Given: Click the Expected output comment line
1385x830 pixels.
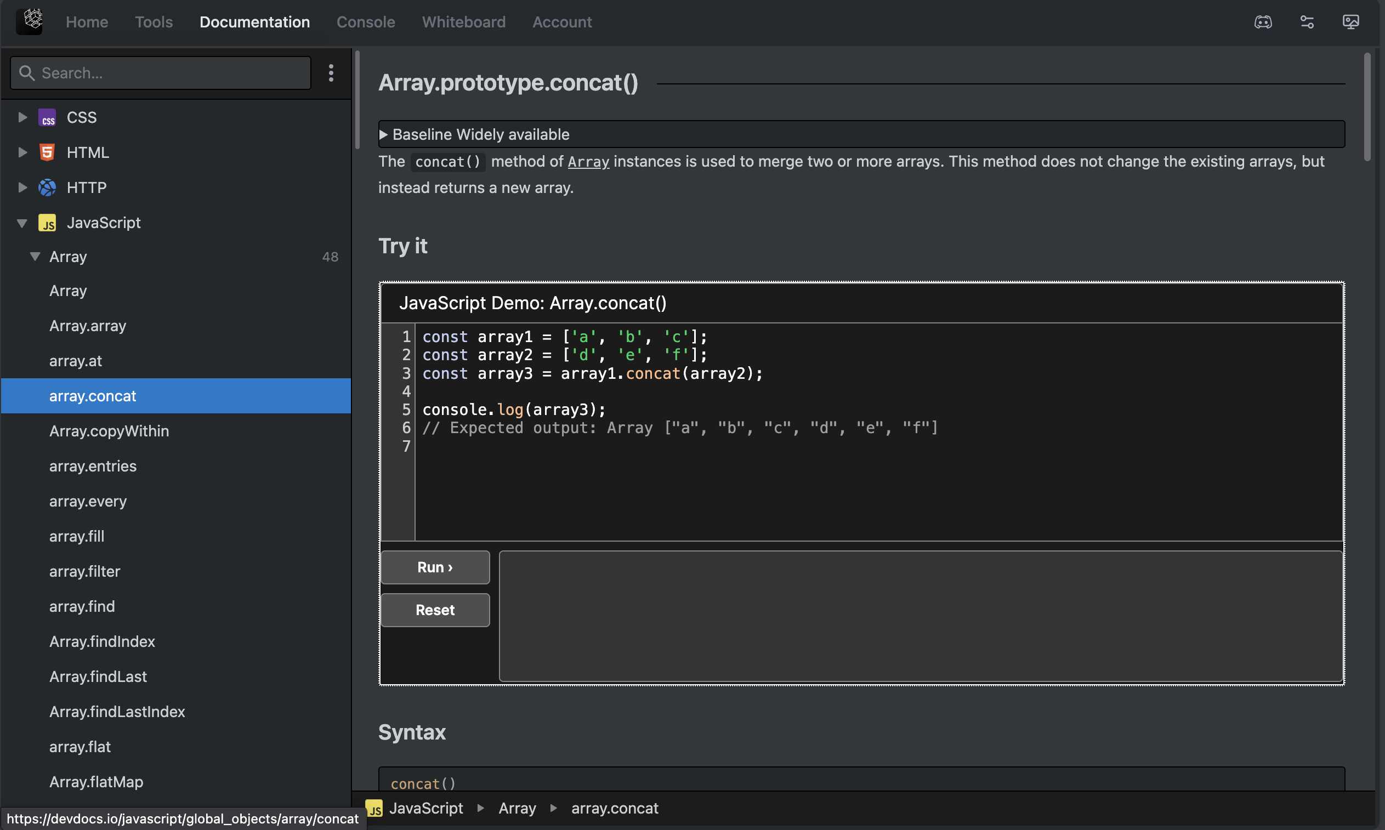Looking at the screenshot, I should (x=680, y=428).
